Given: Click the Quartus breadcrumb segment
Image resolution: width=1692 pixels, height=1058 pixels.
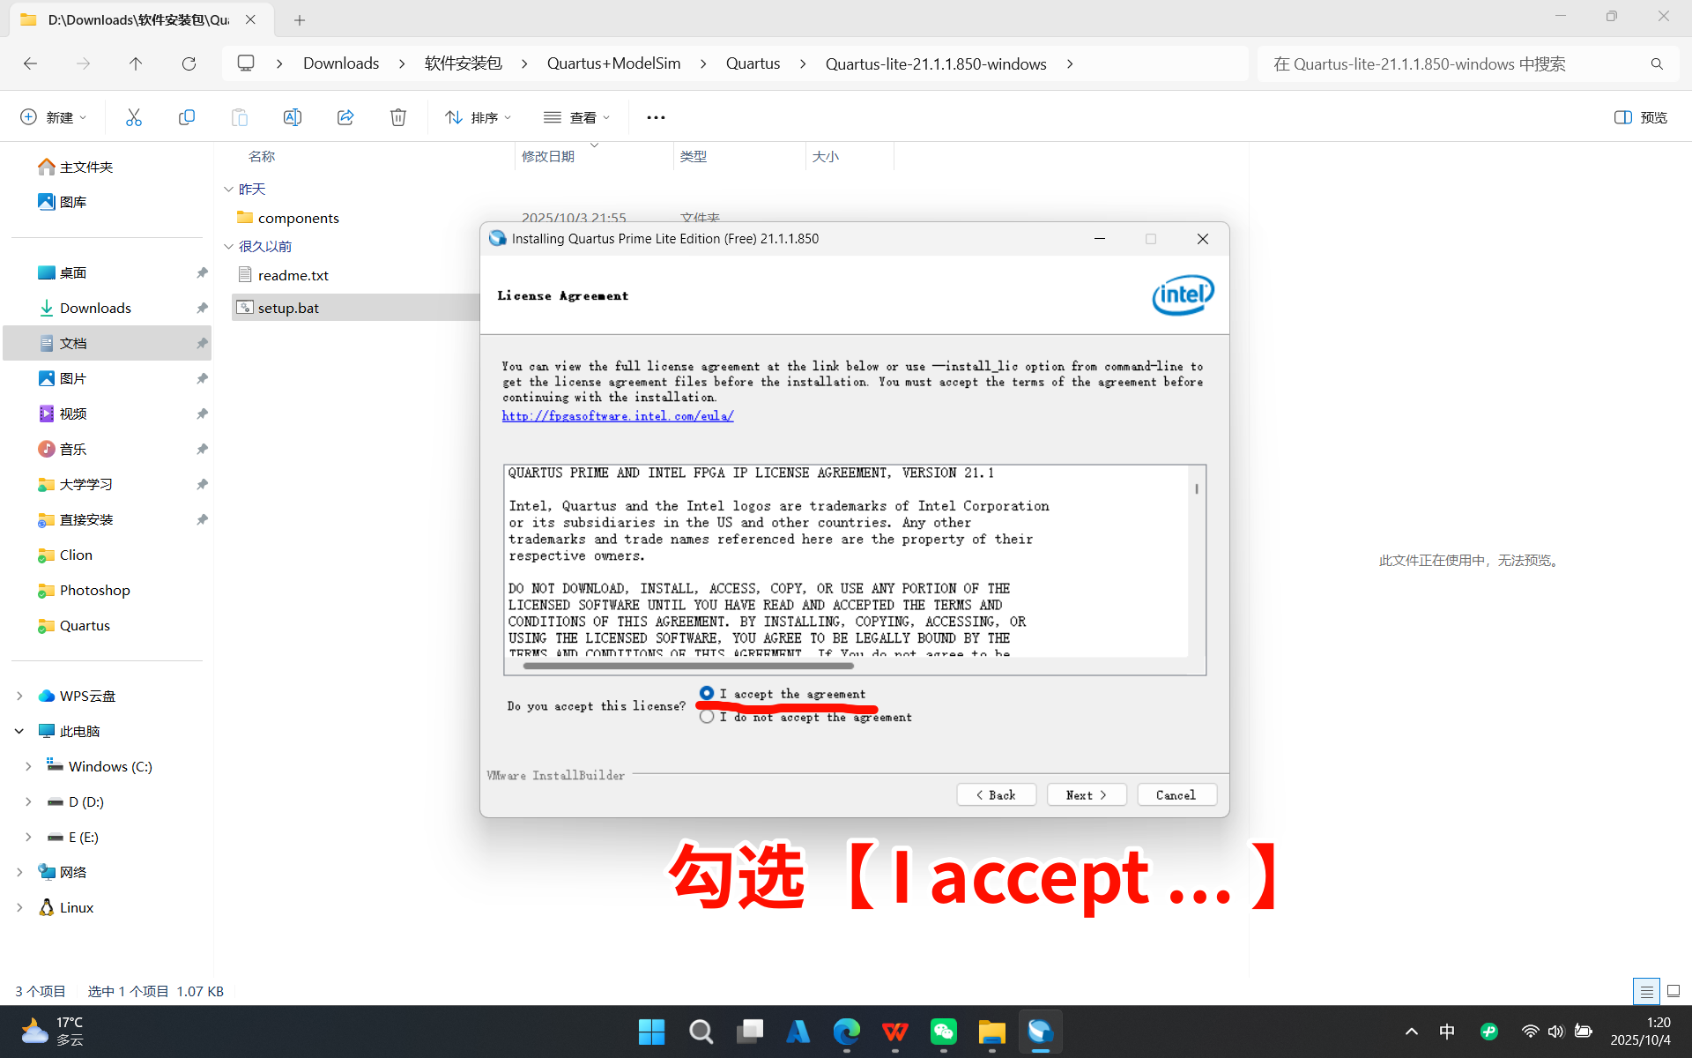Looking at the screenshot, I should 753,63.
